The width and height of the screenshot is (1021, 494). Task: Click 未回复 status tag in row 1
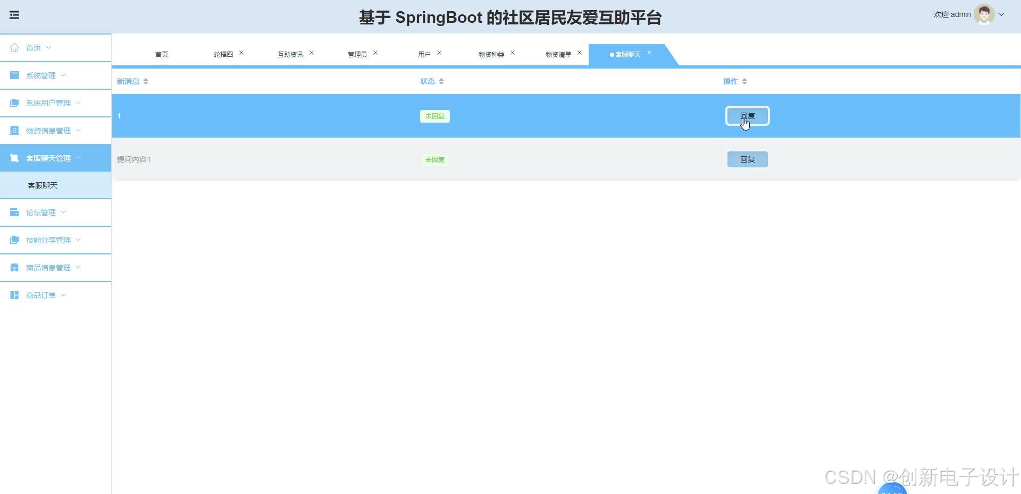(435, 116)
